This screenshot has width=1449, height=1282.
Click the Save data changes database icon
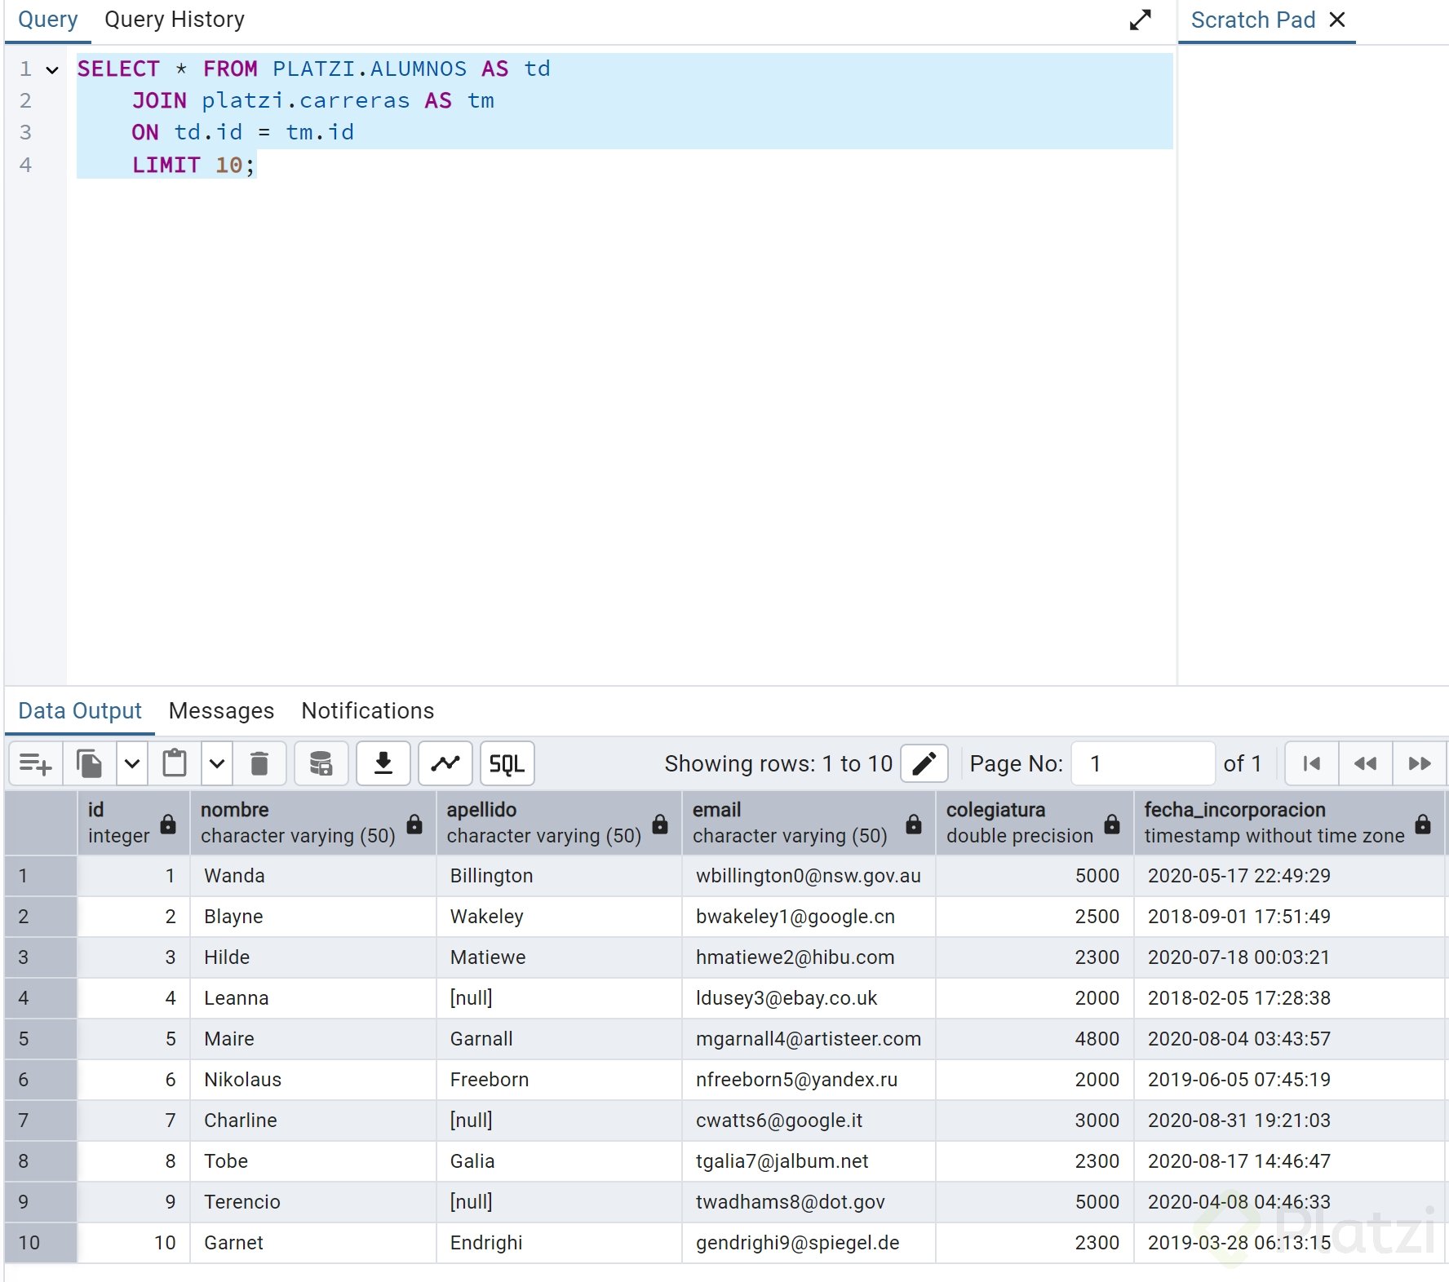321,764
